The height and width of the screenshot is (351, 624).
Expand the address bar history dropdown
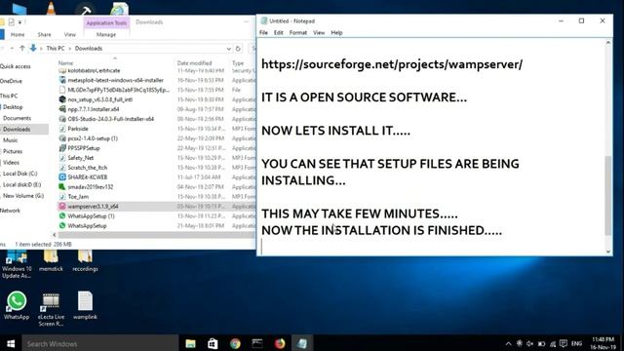click(228, 49)
